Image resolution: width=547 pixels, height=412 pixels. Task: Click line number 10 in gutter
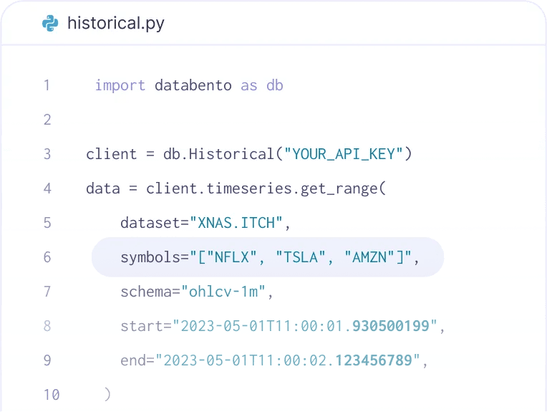click(x=52, y=395)
